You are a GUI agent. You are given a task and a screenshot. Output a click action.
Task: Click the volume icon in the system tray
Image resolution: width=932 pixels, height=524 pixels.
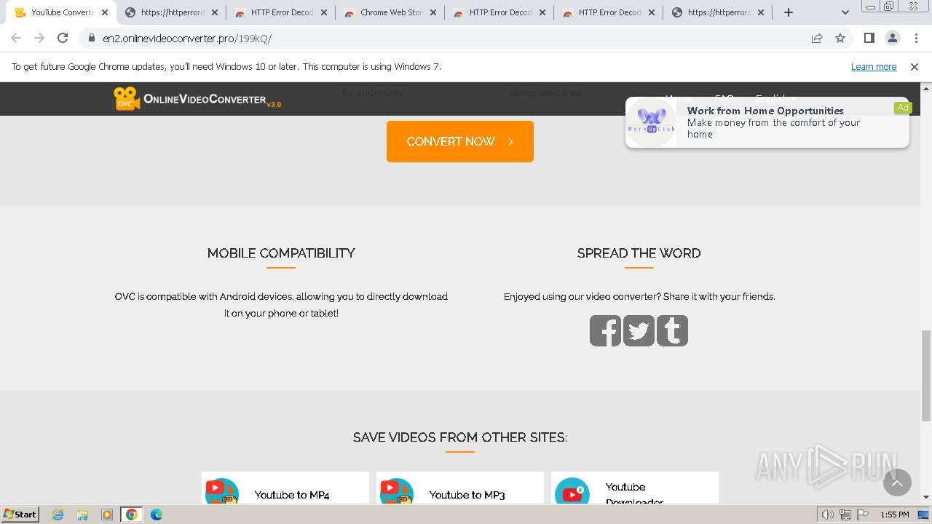828,515
